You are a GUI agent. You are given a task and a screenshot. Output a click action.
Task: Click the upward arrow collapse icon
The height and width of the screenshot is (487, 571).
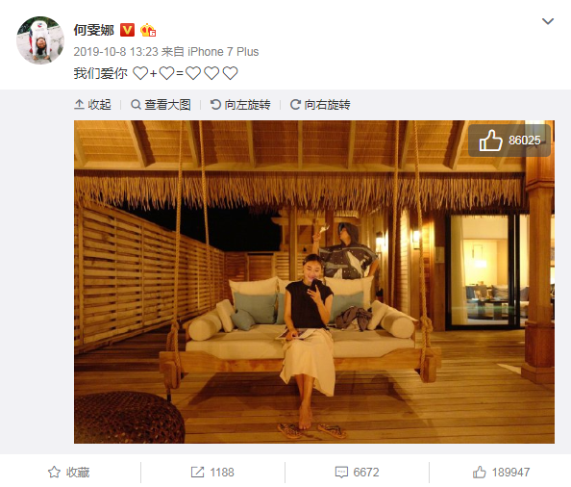click(79, 105)
